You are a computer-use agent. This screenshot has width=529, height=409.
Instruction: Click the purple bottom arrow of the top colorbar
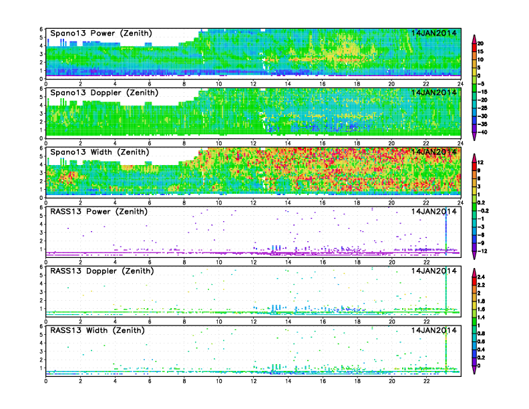tap(474, 136)
